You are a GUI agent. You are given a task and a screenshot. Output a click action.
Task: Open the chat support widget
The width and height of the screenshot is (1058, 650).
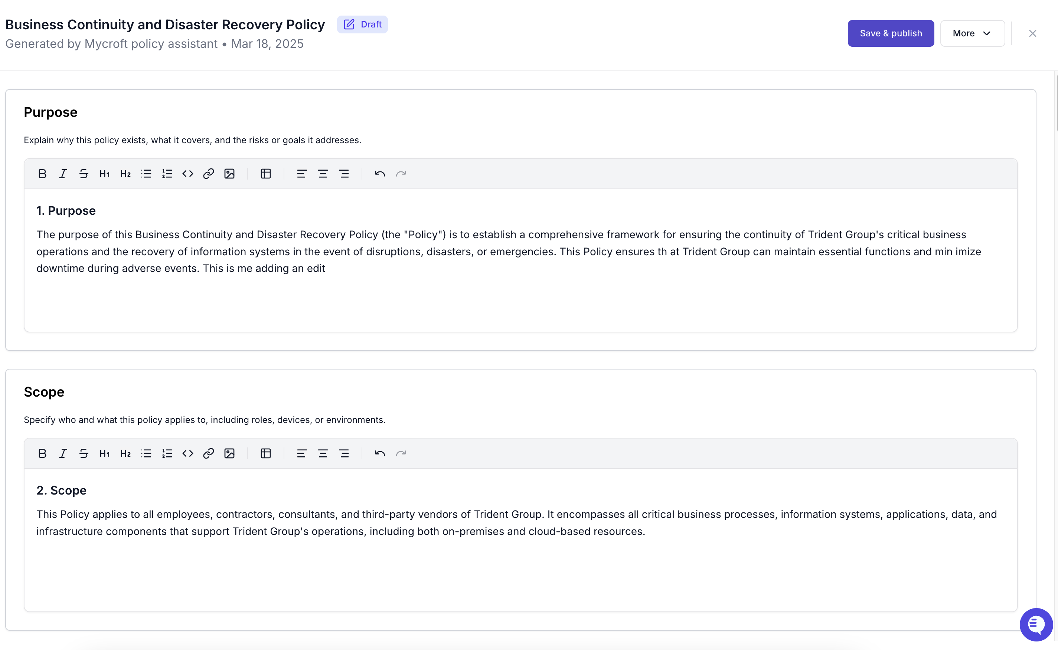[1036, 624]
